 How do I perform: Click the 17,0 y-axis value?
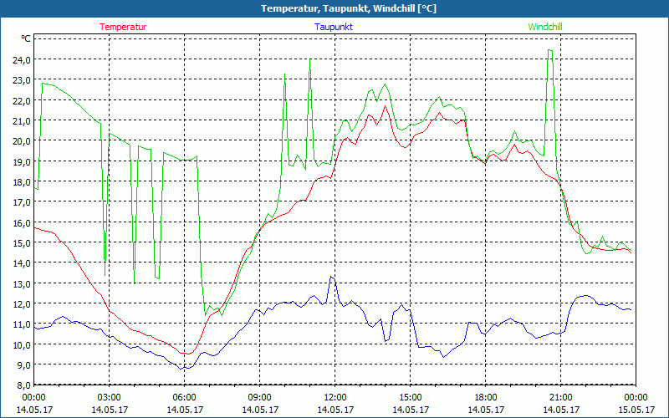[20, 202]
